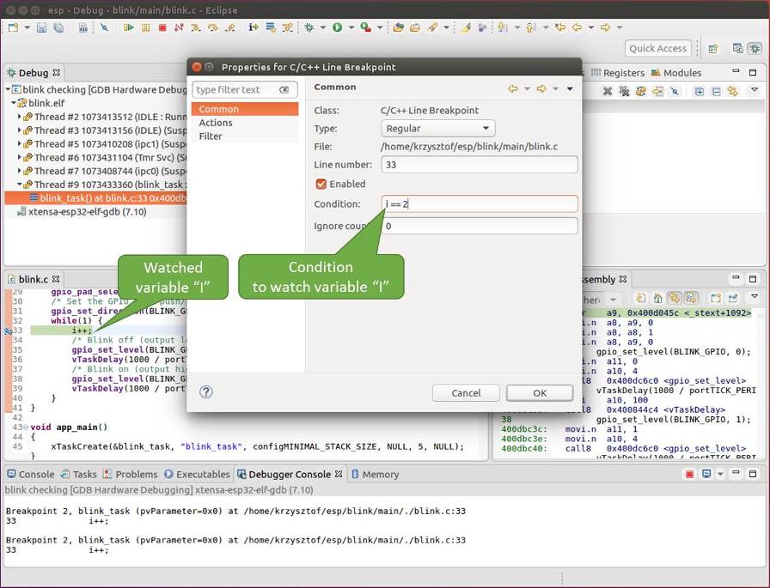Click terminate icon in Debugger Console toolbar
This screenshot has height=588, width=770.
coord(689,474)
